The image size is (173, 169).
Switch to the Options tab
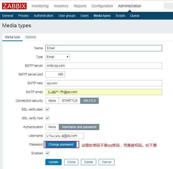(30, 37)
